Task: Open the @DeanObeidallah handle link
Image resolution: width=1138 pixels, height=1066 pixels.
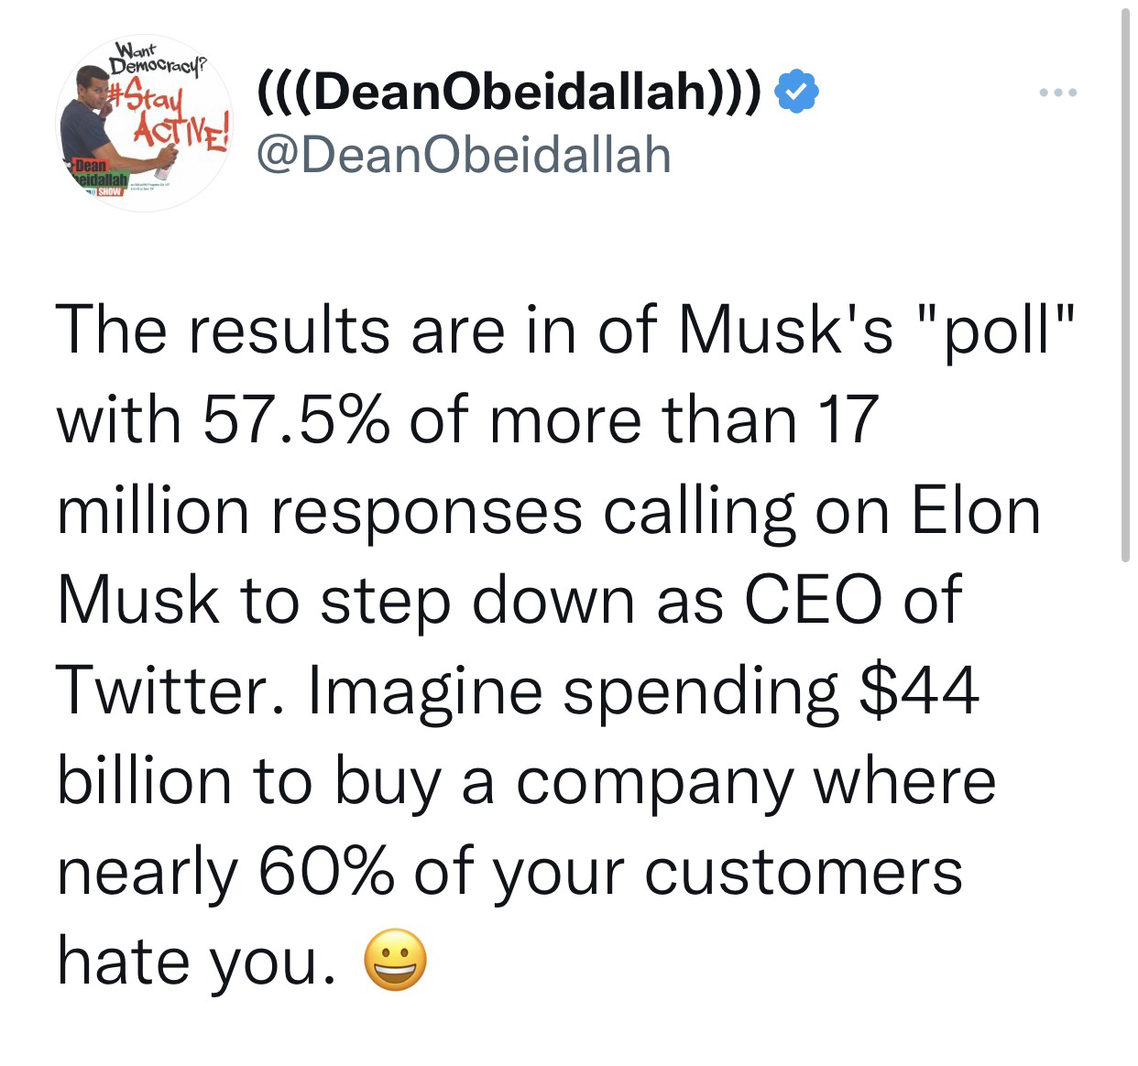Action: pos(464,155)
